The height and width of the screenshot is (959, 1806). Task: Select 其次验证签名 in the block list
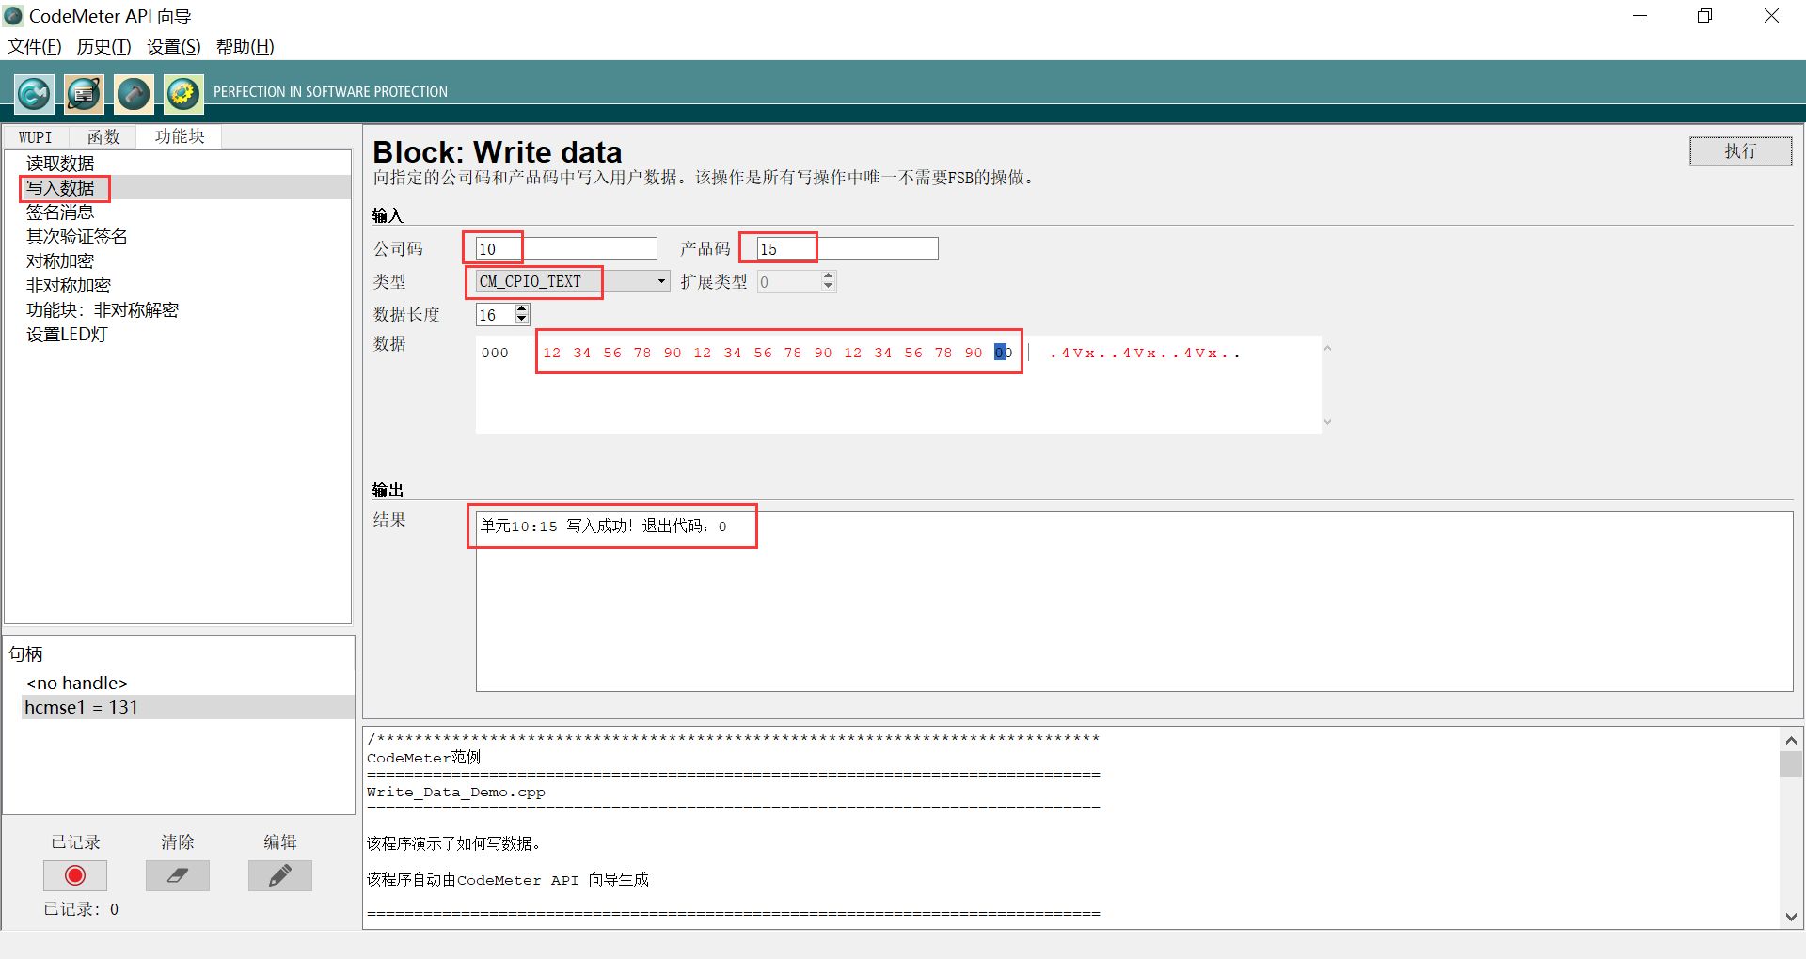[178, 237]
